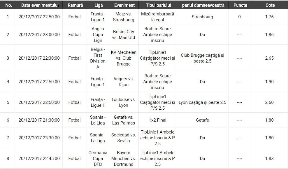Screen dimensions: 288x169
Task: Select the 'Getafe vs. Las Palmas' event
Action: tap(124, 120)
